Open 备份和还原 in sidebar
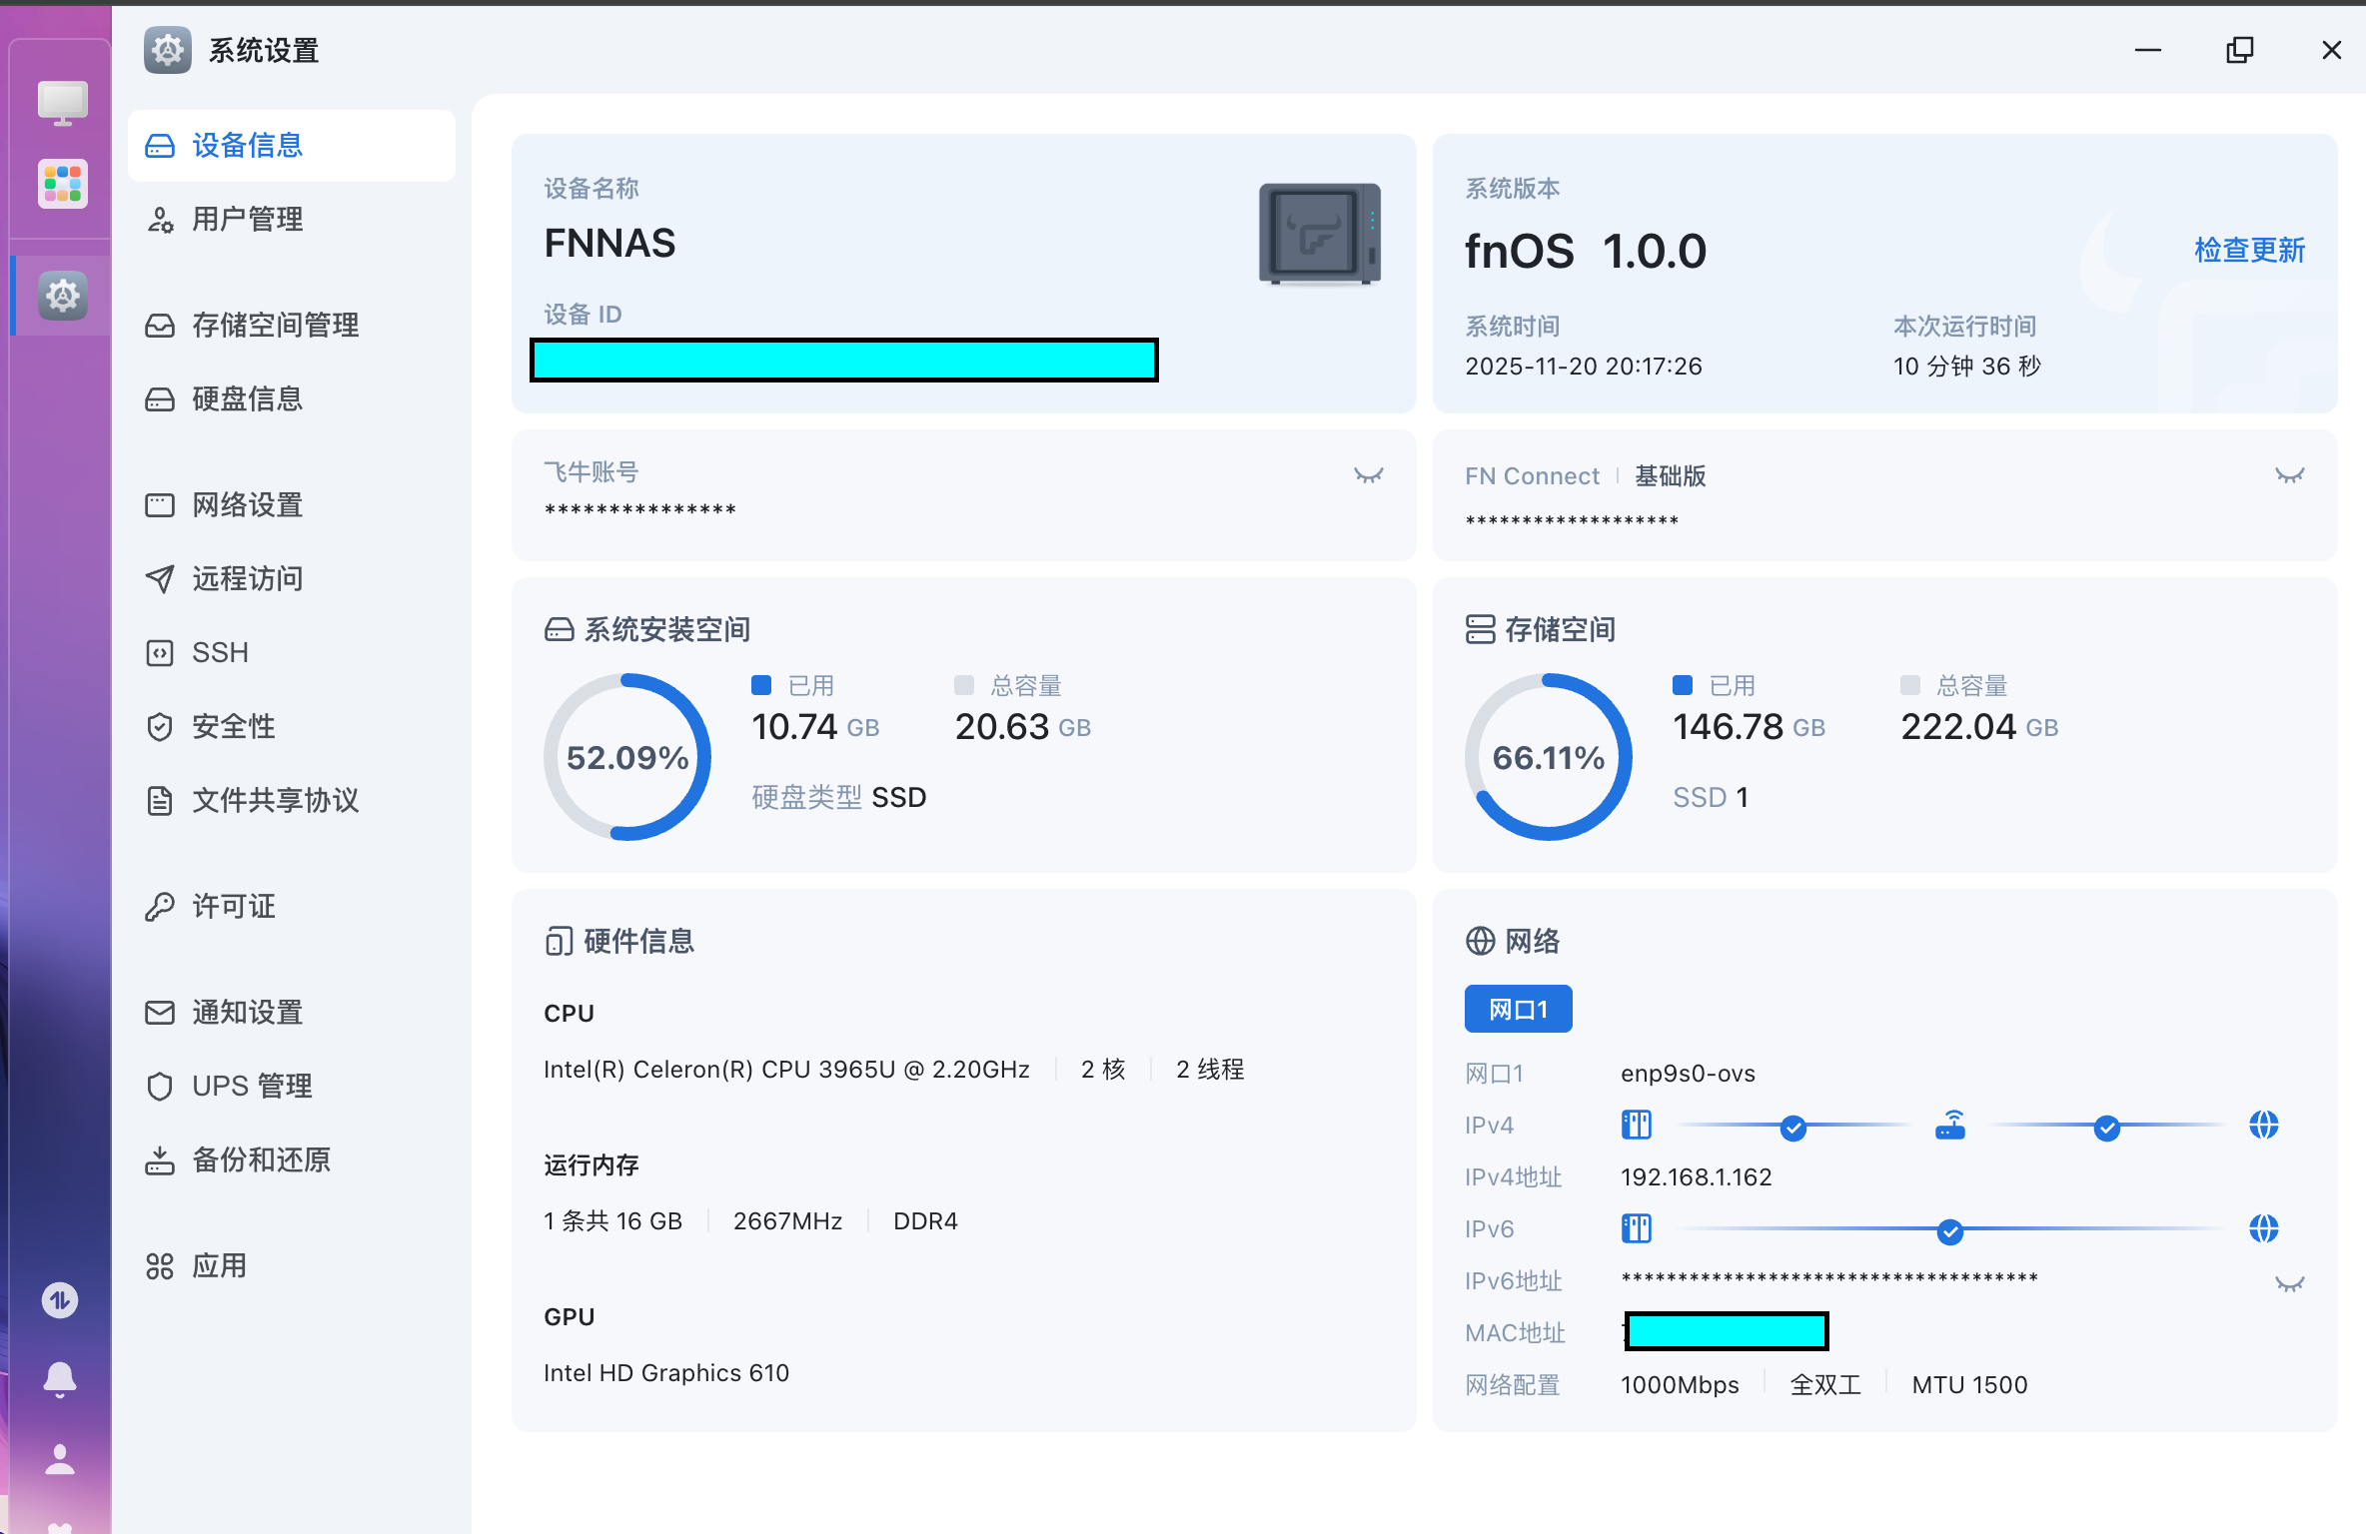The height and width of the screenshot is (1534, 2366). pos(260,1159)
